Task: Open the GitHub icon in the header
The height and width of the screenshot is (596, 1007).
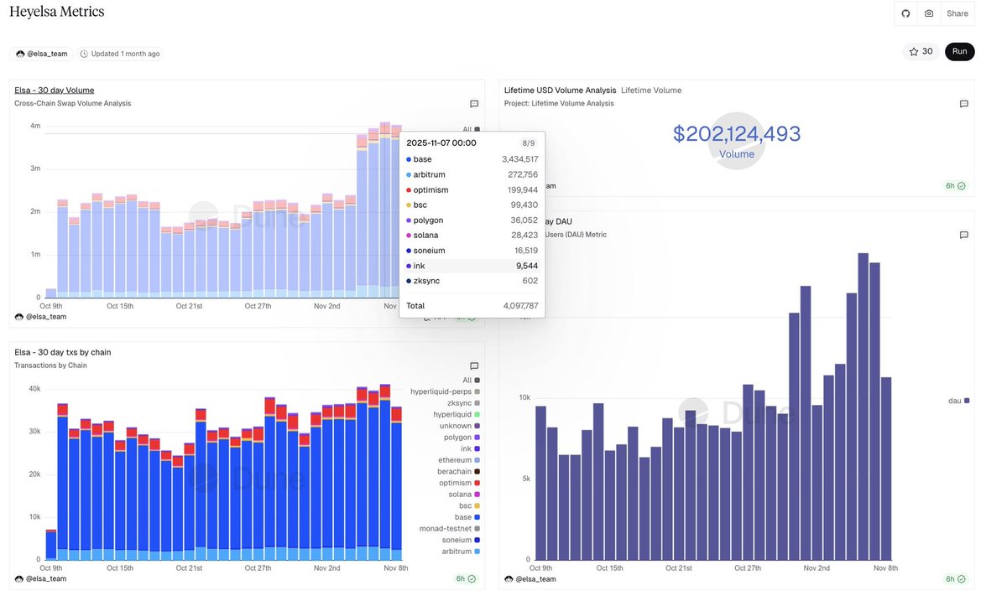Action: click(x=905, y=13)
